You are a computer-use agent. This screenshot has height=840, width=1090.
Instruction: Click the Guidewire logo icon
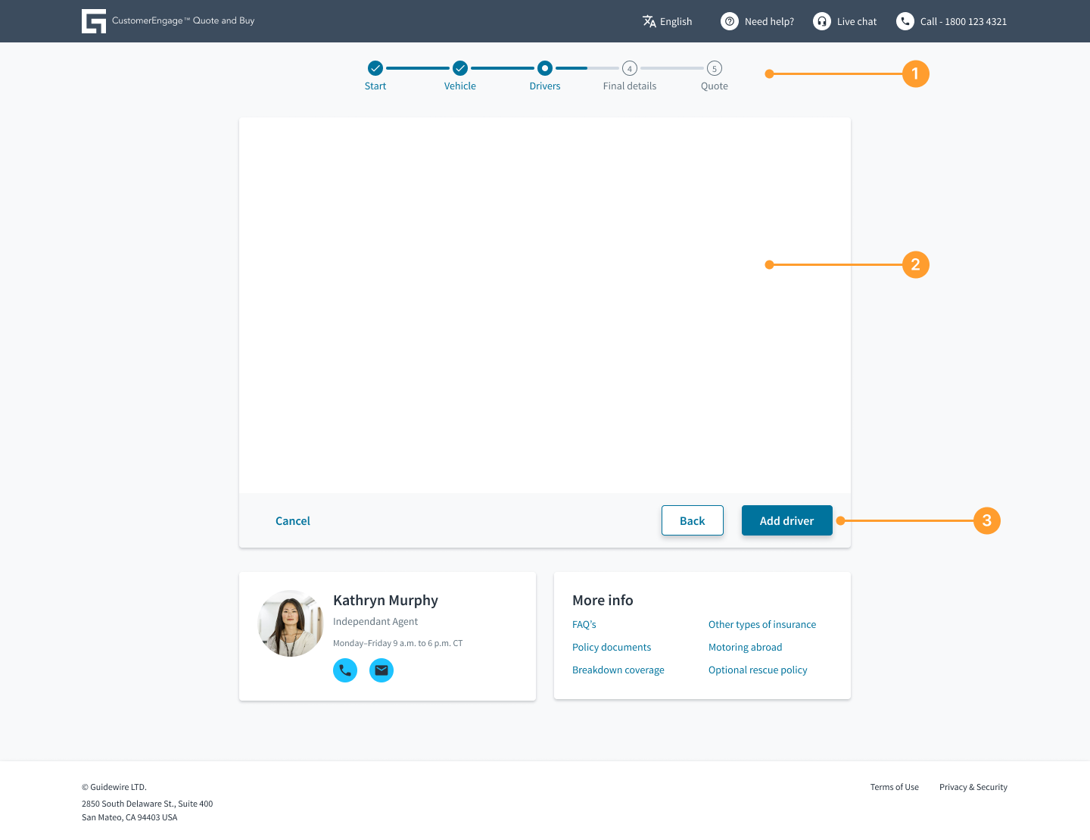(x=94, y=21)
